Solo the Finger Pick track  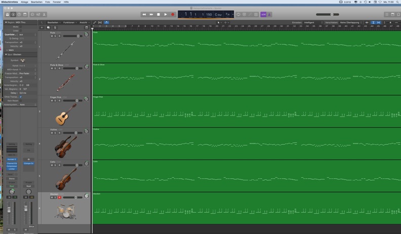[55, 101]
